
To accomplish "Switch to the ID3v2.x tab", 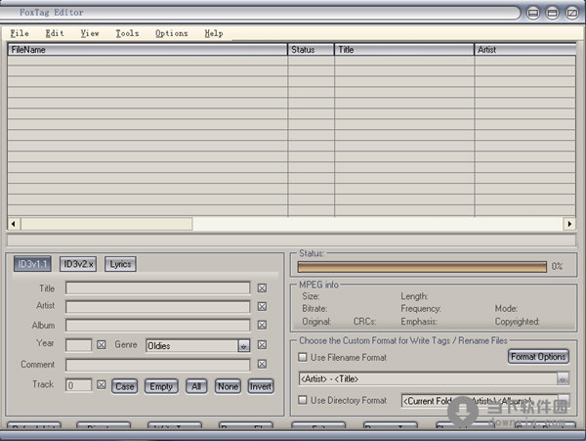I will tap(78, 264).
